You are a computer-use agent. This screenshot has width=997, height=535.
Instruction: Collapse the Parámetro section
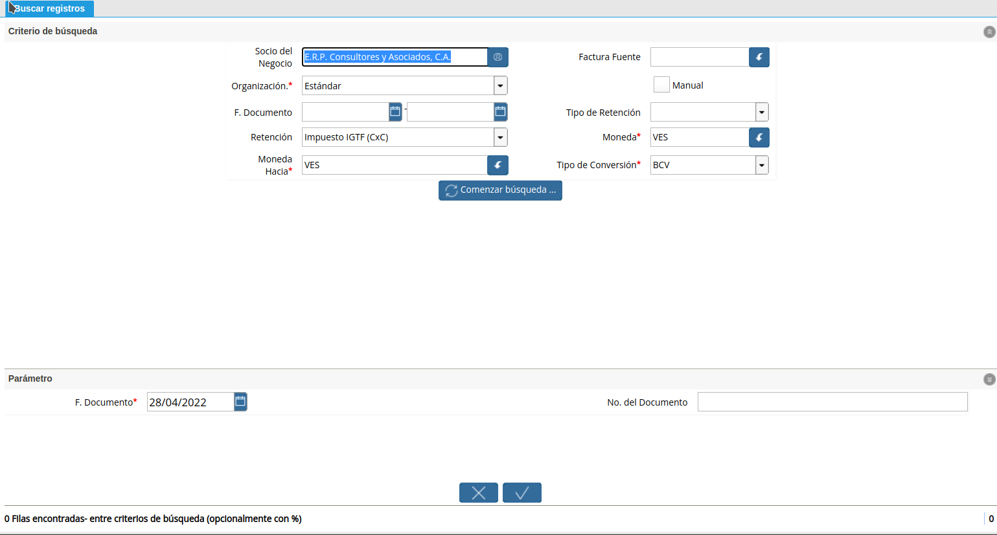pyautogui.click(x=989, y=379)
